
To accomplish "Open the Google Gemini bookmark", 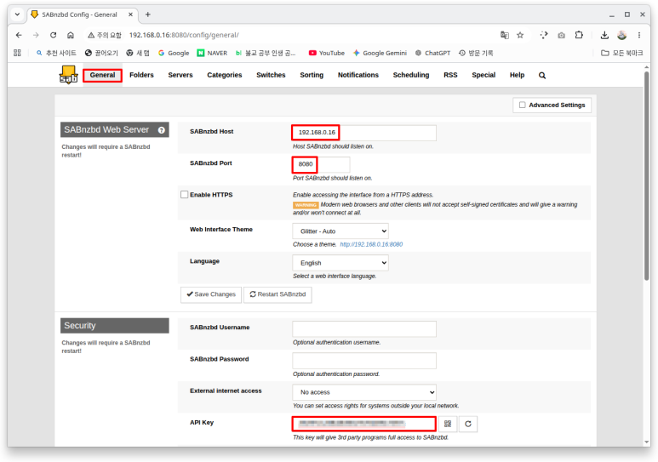I will pos(380,54).
